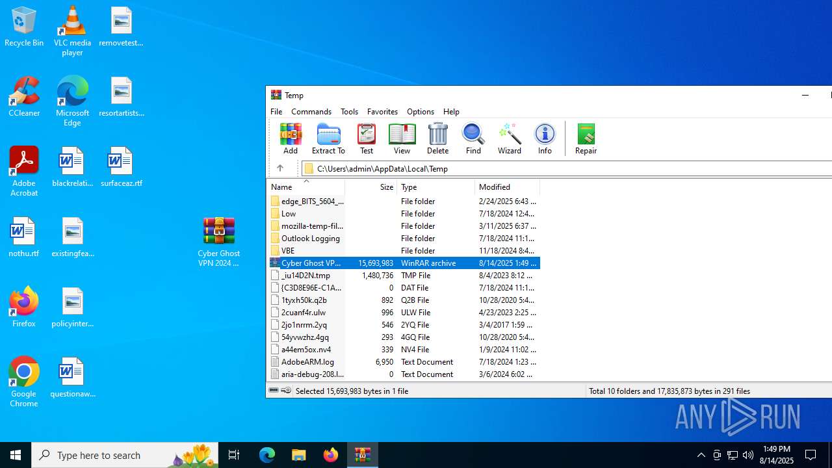Viewport: 832px width, 468px height.
Task: Select questionaw... desktop document
Action: 72,378
